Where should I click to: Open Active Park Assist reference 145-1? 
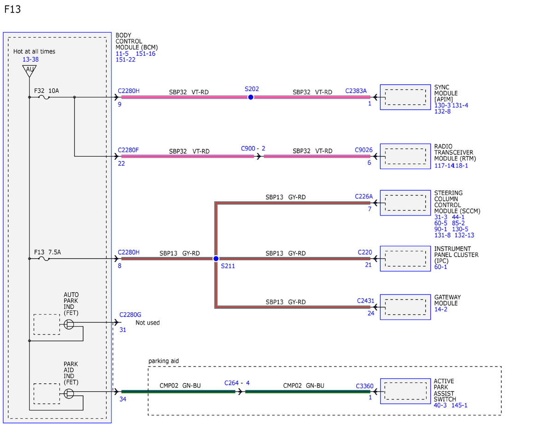(x=459, y=405)
